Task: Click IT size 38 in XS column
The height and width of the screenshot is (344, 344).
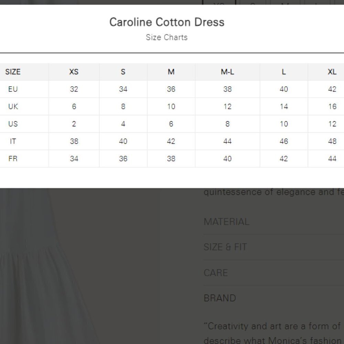Action: click(x=74, y=141)
